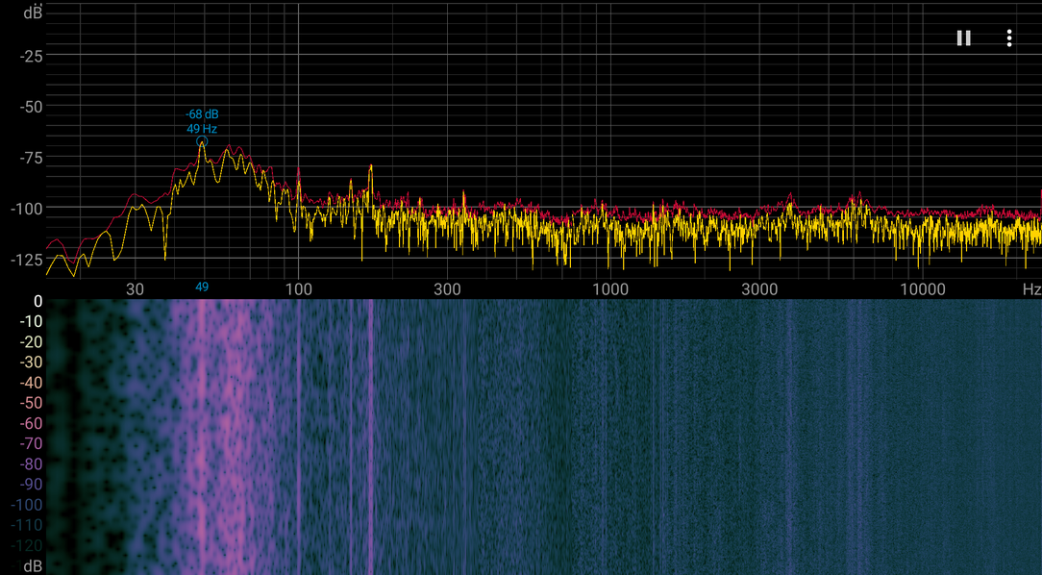Click the '-60' spectrogram color scale label
This screenshot has height=575, width=1042.
pyautogui.click(x=29, y=423)
